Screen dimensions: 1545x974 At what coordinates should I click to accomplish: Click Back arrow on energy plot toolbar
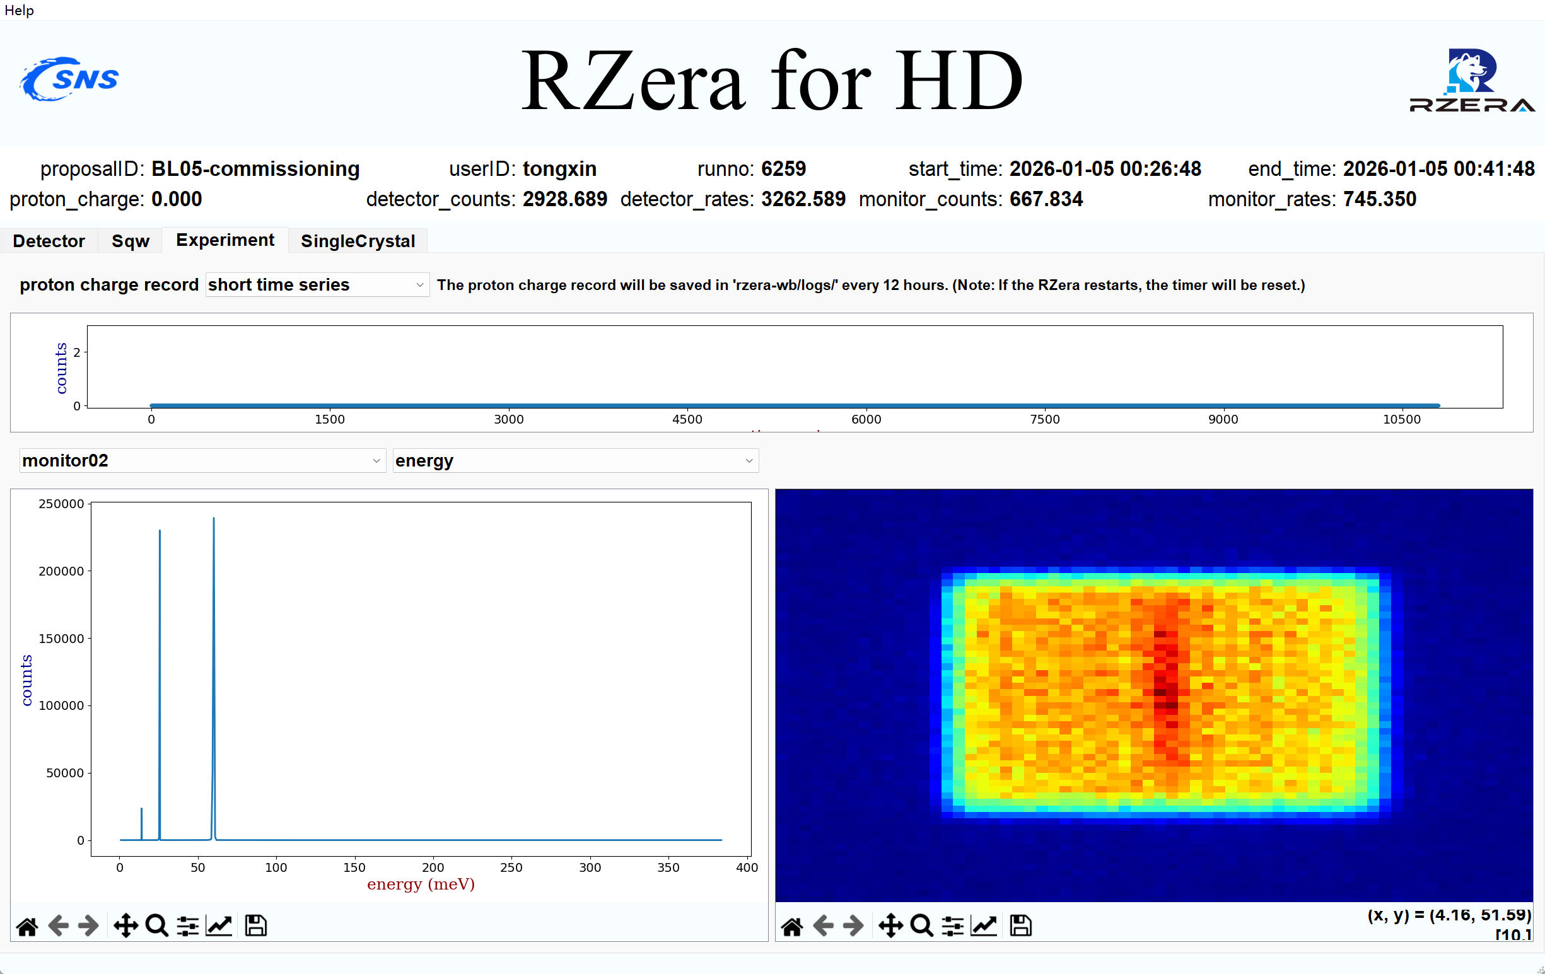click(59, 926)
